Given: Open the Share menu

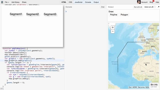Looking at the screenshot, I should [x=24, y=2].
